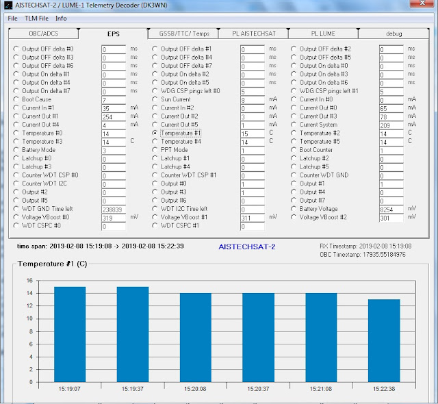The width and height of the screenshot is (438, 404).
Task: Select Current Out #1 radio button
Action: [x=16, y=116]
